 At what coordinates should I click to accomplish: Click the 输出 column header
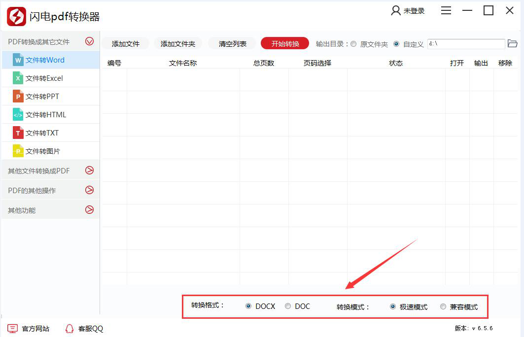(x=481, y=63)
